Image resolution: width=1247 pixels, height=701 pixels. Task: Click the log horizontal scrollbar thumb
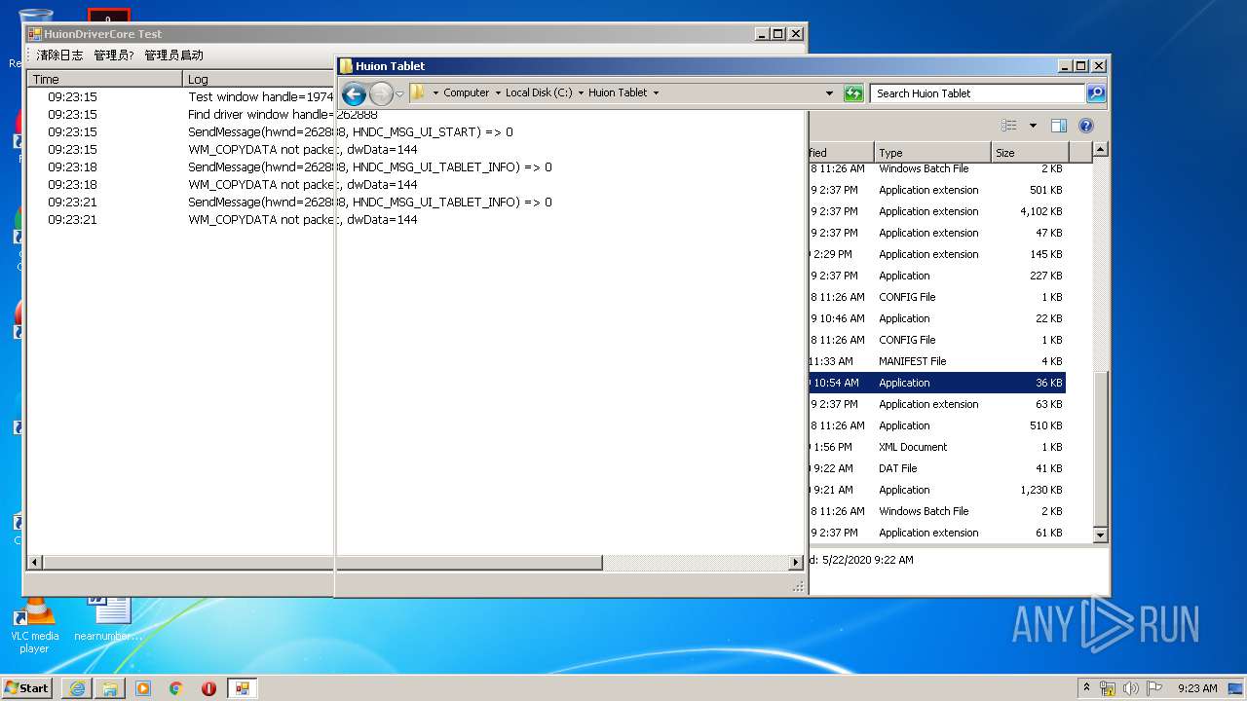coord(322,563)
